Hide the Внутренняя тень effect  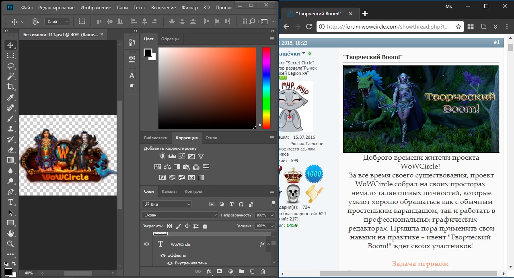coord(170,263)
